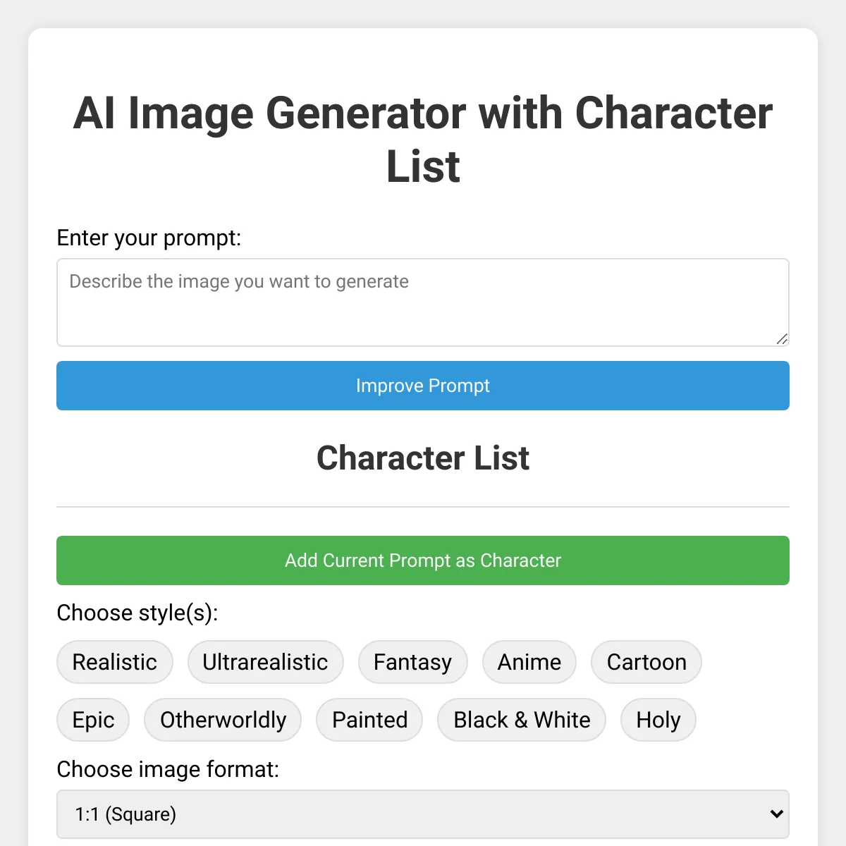The image size is (846, 846).
Task: Enable the Otherworldly style option
Action: [223, 720]
